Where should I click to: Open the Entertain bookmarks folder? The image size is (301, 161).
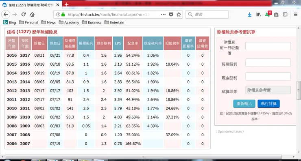[114, 22]
